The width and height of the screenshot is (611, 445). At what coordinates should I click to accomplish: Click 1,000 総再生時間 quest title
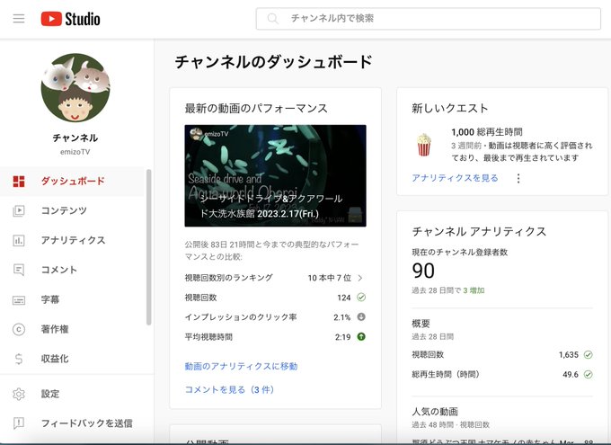[487, 132]
